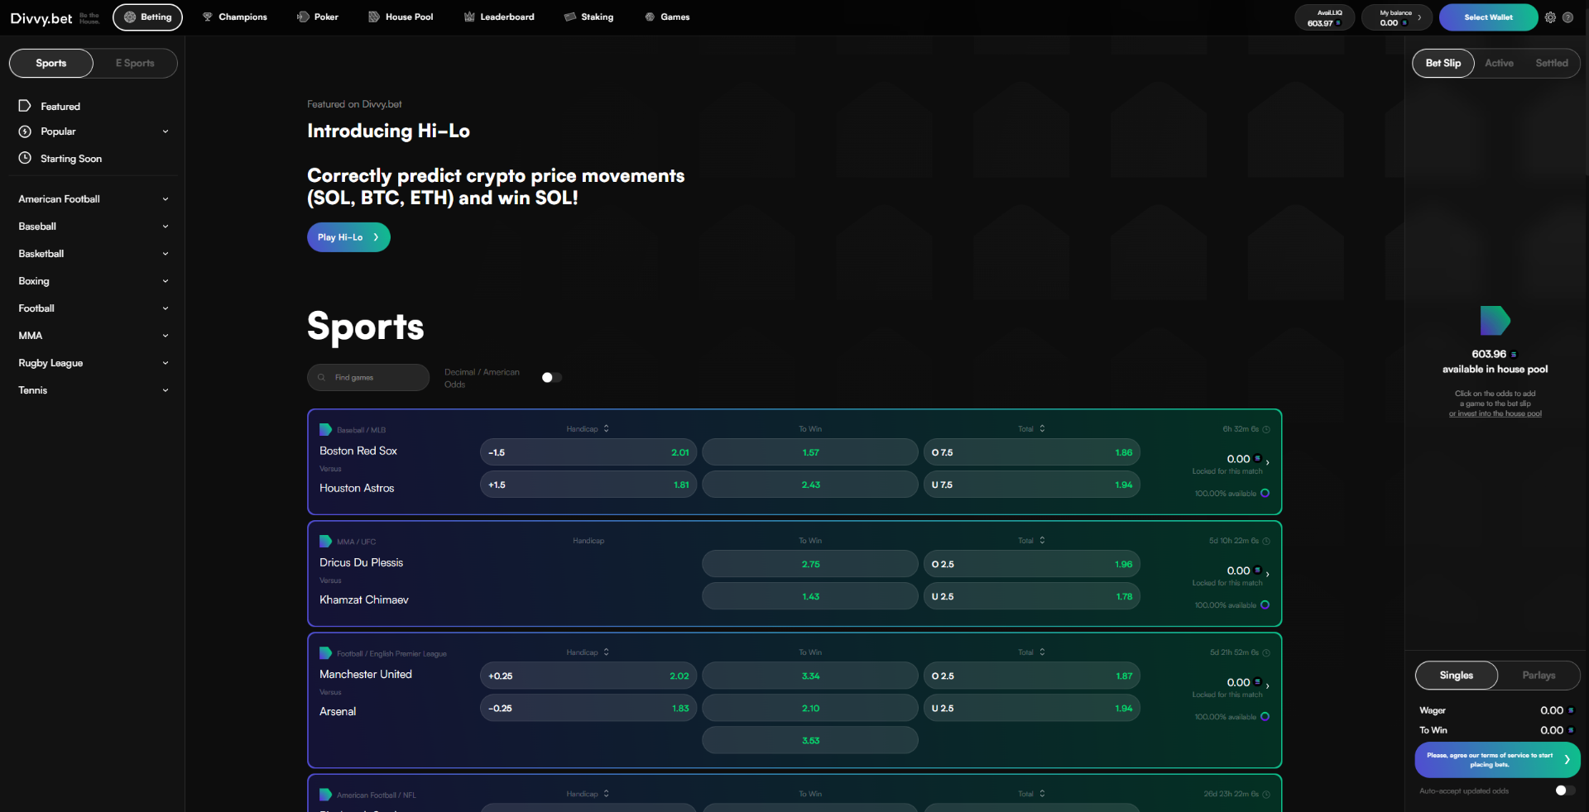Click the help question mark icon
1589x812 pixels.
pos(1567,17)
